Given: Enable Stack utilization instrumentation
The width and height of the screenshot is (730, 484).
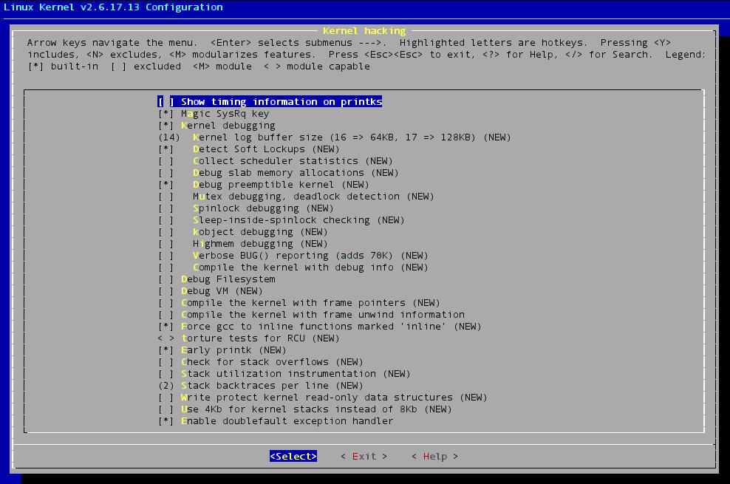Looking at the screenshot, I should (284, 374).
